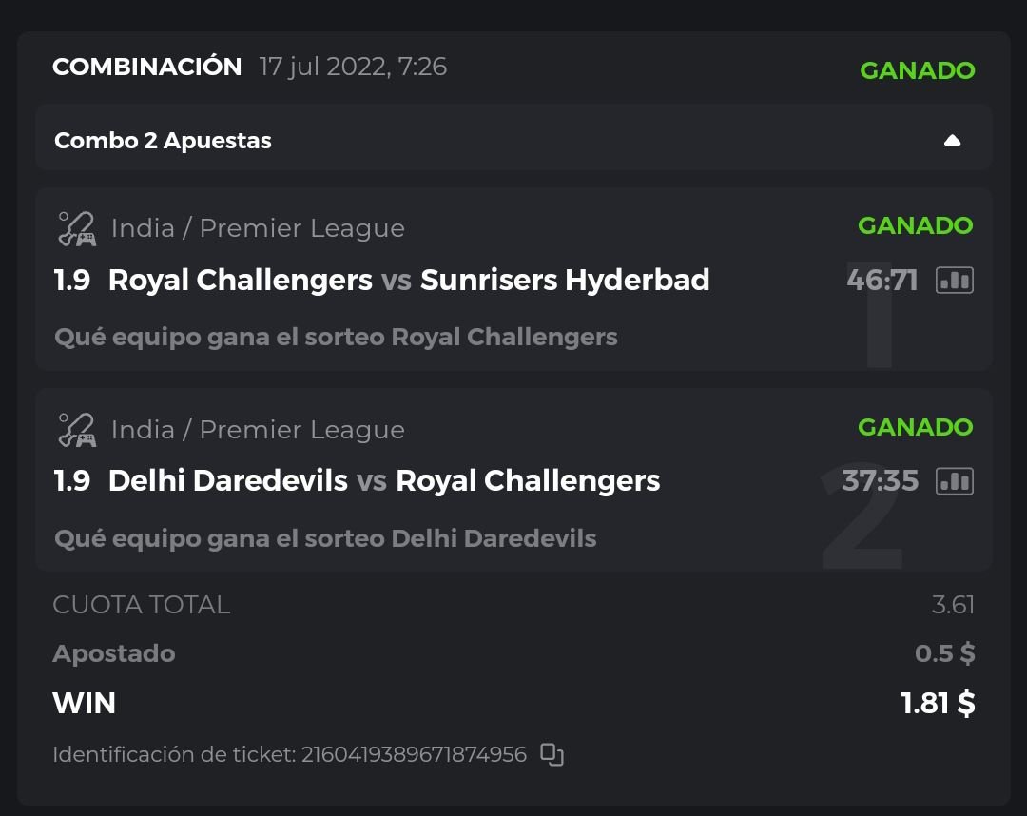The width and height of the screenshot is (1027, 816).
Task: Collapse the Combo 2 Apuestas section
Action: [x=952, y=141]
